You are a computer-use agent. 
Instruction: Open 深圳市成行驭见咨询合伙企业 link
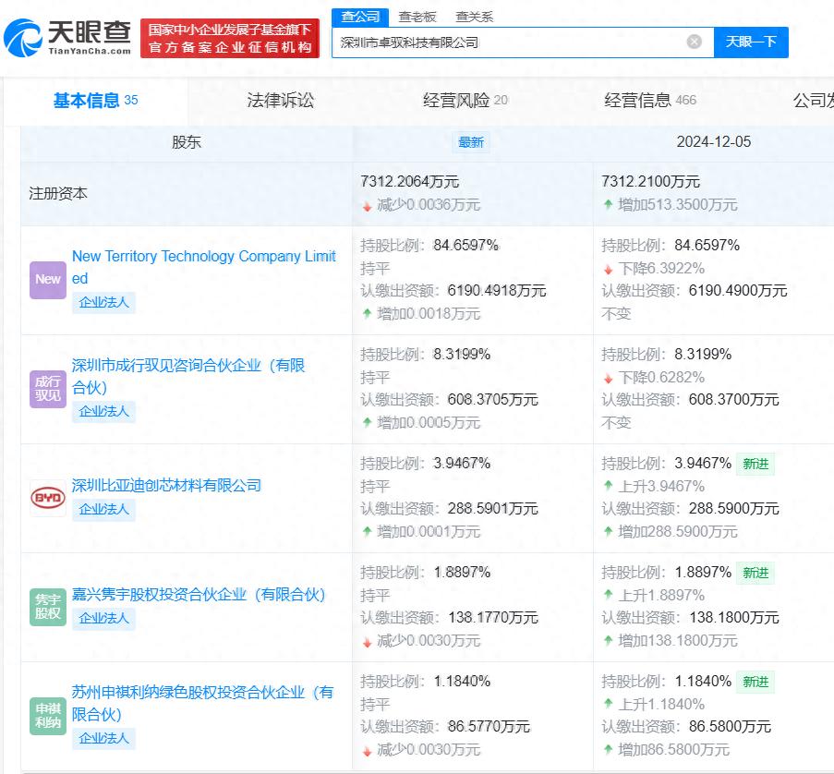pyautogui.click(x=188, y=376)
